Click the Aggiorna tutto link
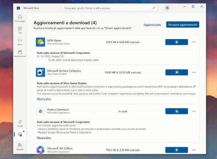The image size is (217, 159). click(x=152, y=25)
